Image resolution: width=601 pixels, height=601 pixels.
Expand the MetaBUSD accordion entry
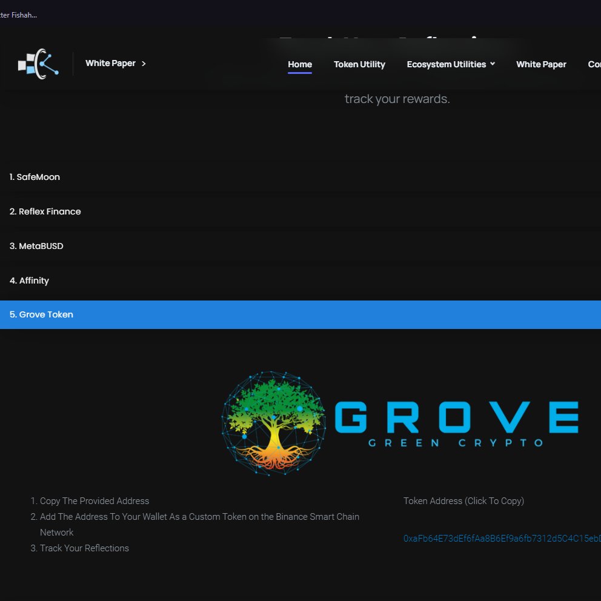tap(36, 246)
